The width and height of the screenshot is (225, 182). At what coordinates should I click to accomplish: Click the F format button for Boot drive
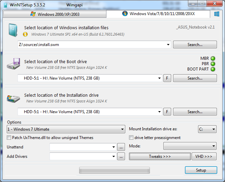tap(167, 78)
